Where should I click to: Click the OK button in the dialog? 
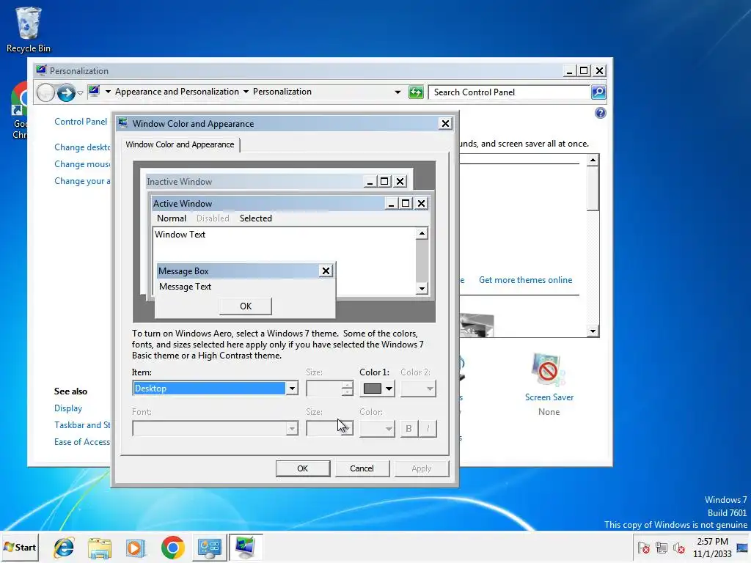click(x=303, y=468)
